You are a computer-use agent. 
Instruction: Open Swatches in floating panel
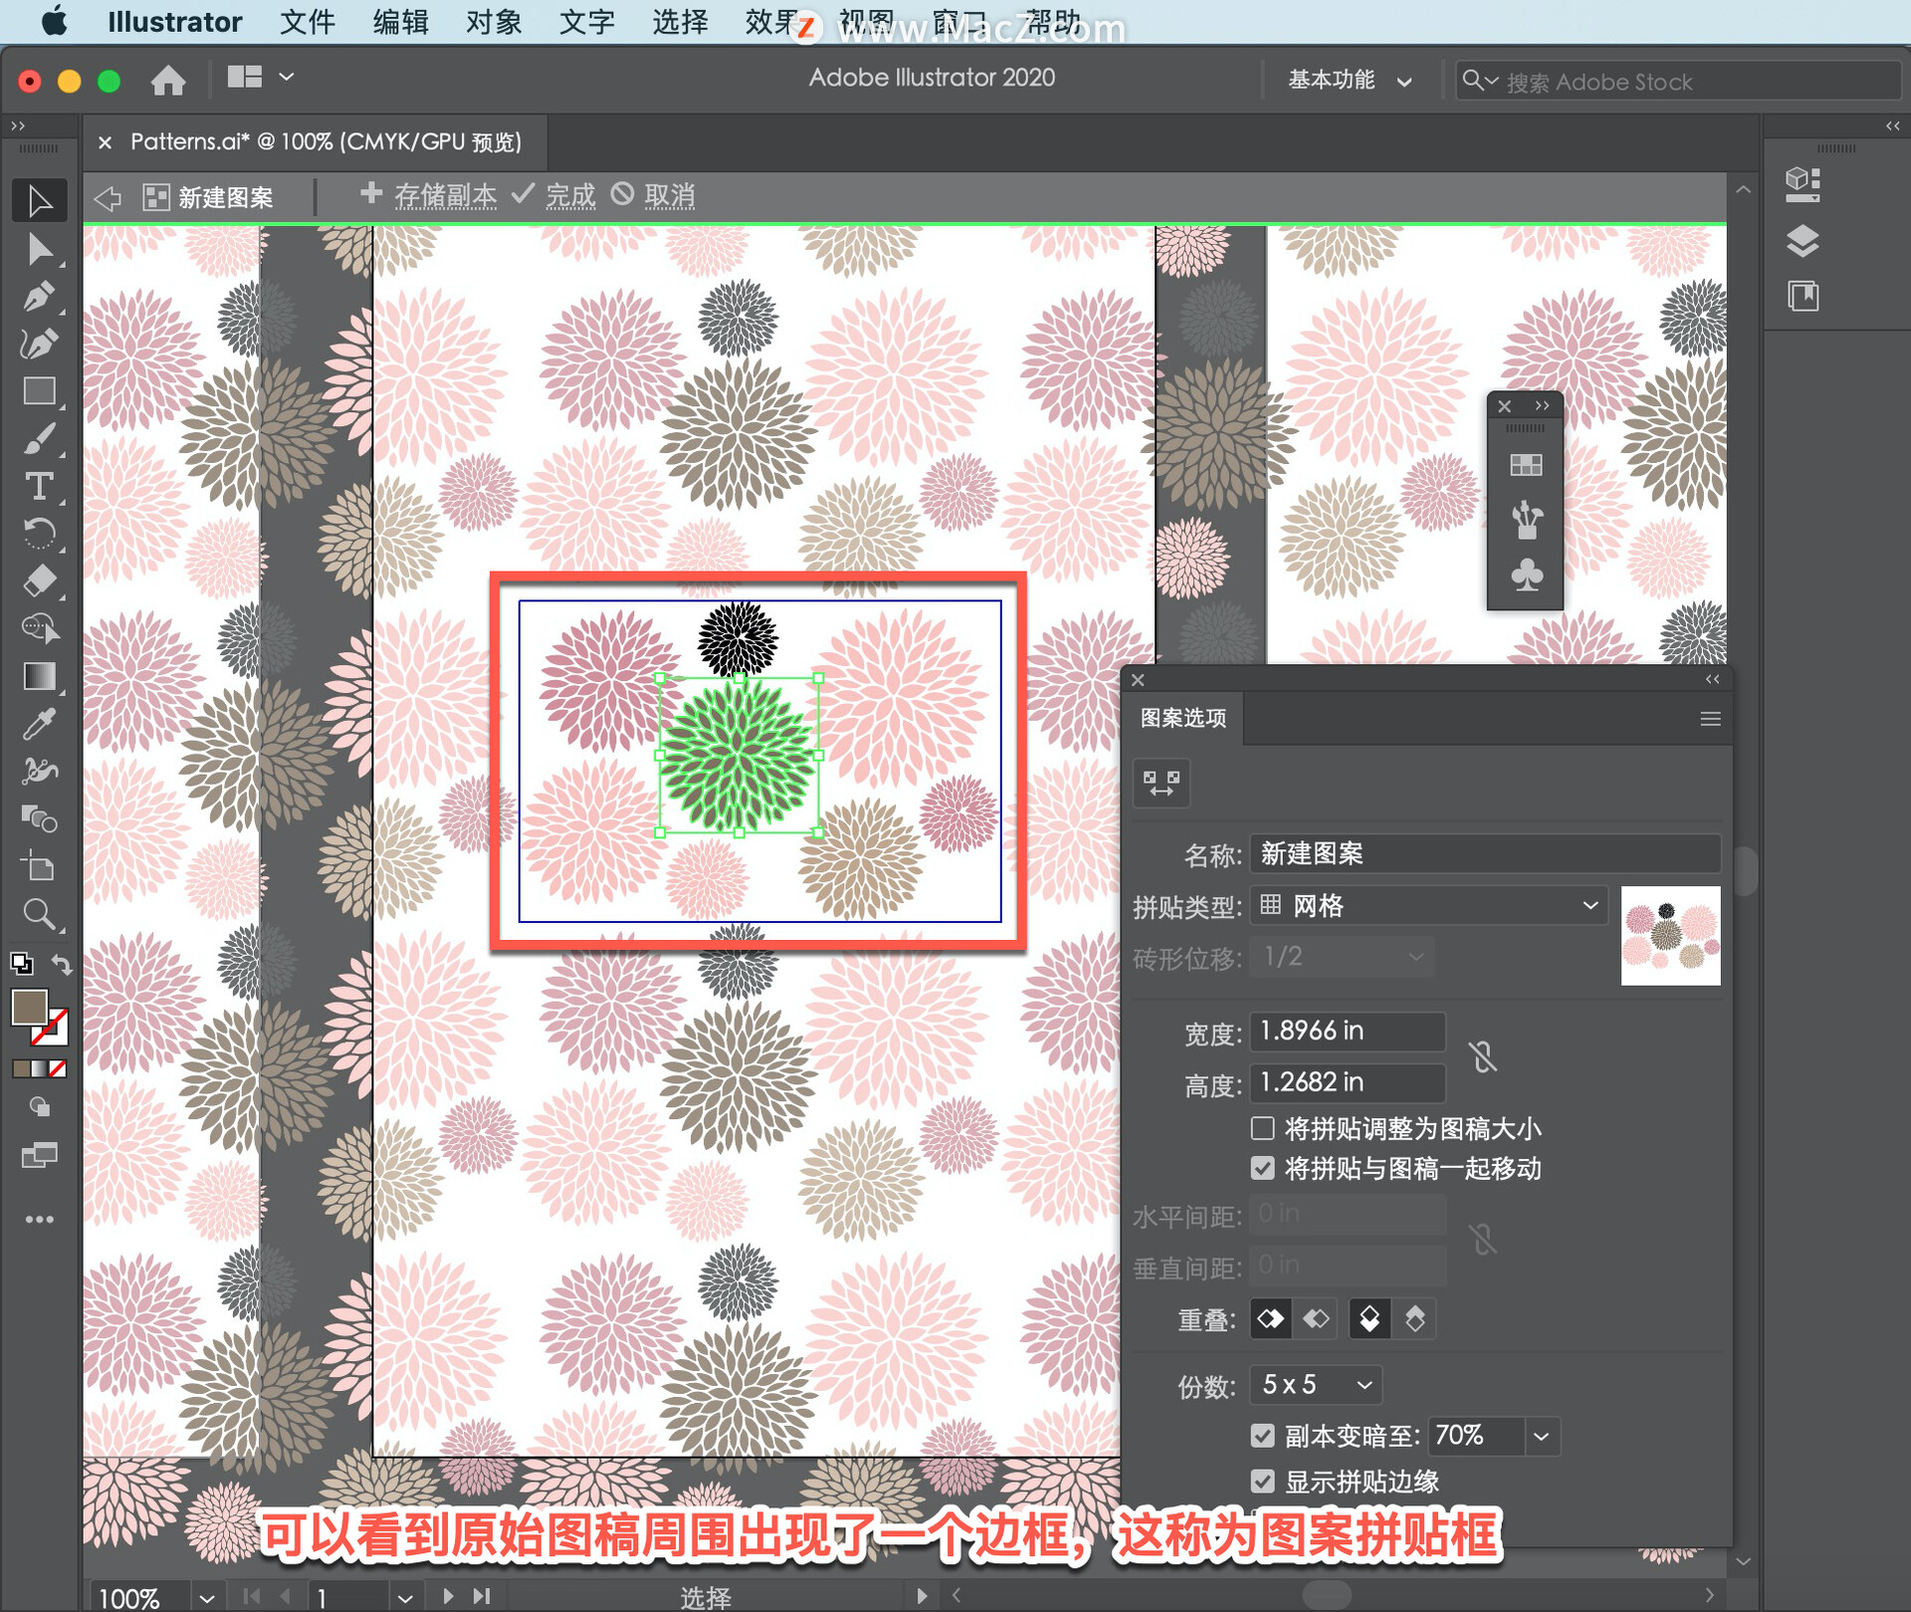(1526, 465)
